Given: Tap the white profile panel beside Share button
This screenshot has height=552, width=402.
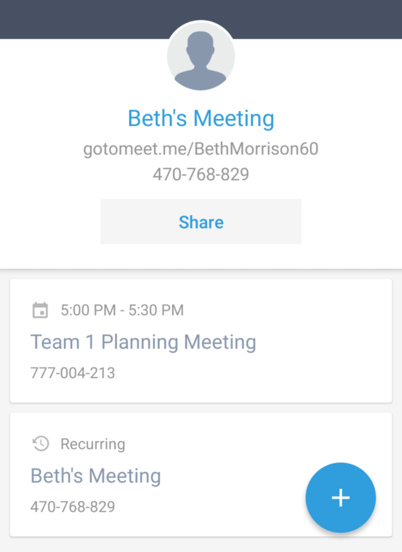Looking at the screenshot, I should [352, 222].
